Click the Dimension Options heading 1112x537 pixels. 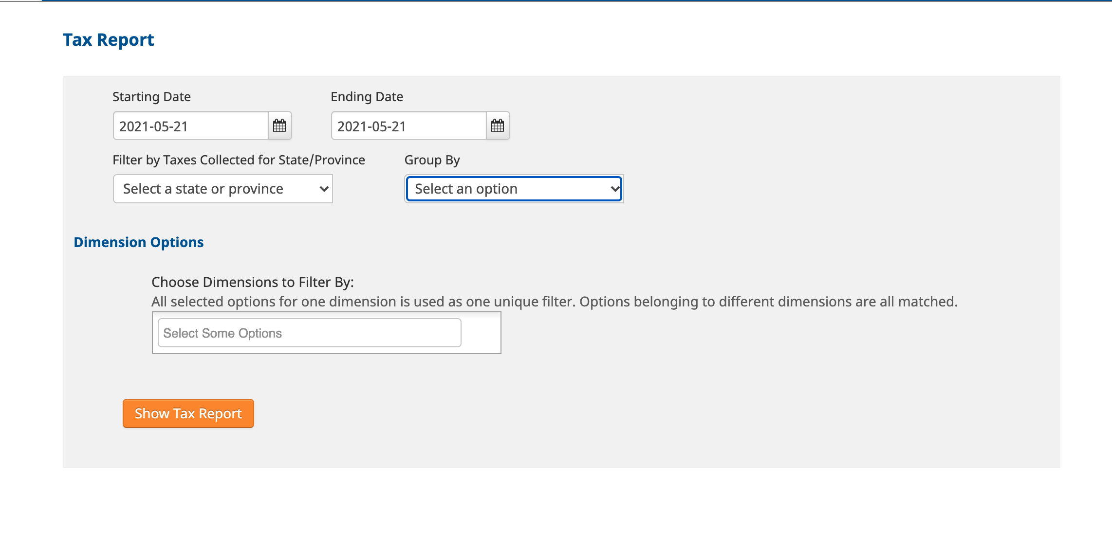(139, 242)
